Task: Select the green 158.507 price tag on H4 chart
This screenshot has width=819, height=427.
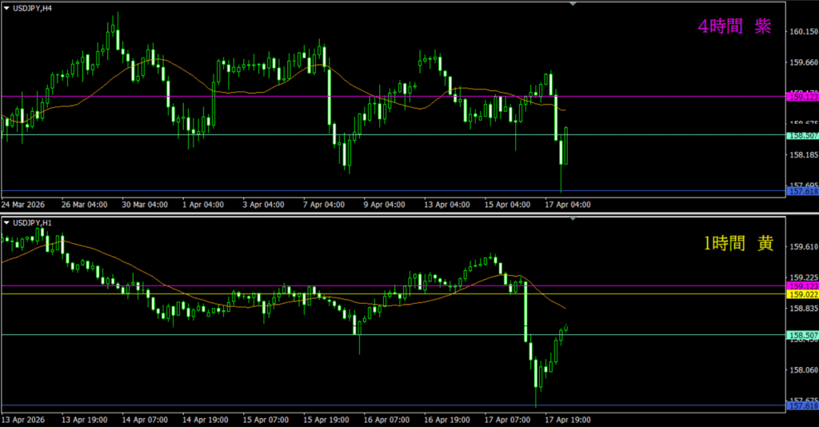Action: 802,135
